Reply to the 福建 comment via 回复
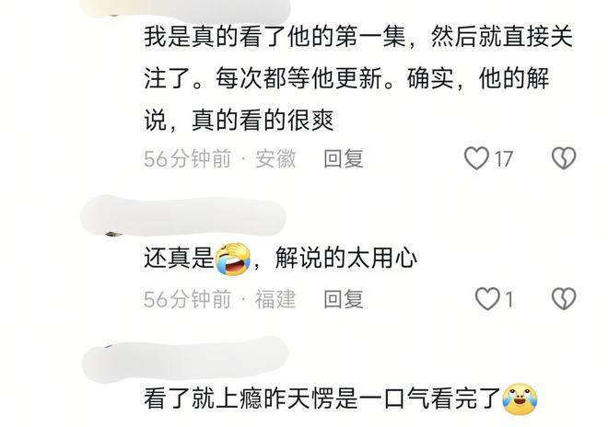This screenshot has height=427, width=608. pyautogui.click(x=344, y=299)
